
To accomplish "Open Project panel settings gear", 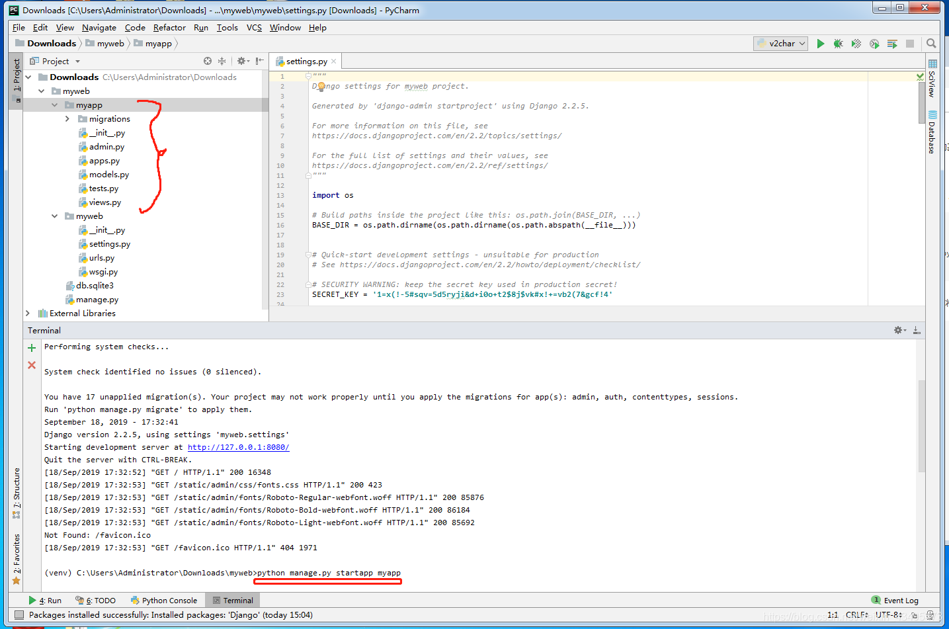I will (x=243, y=61).
